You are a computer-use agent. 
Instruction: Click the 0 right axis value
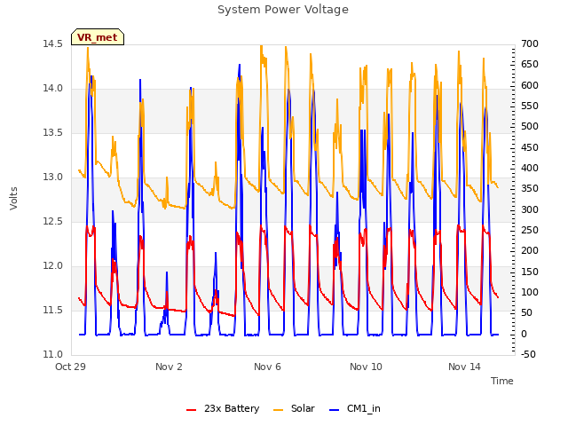[524, 334]
